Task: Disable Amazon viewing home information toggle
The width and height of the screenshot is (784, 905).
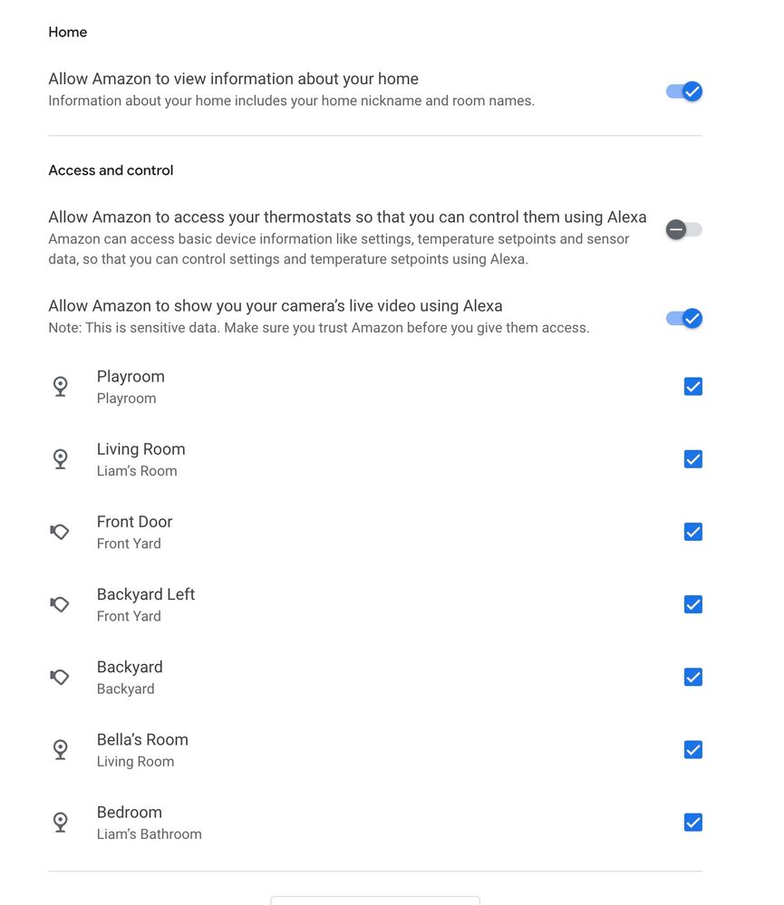Action: point(684,91)
